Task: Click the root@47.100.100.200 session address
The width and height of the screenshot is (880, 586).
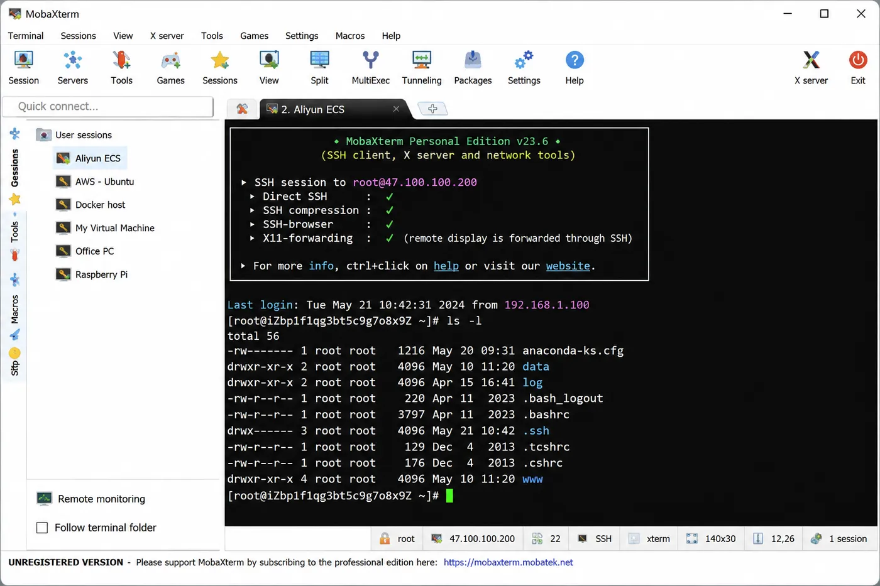Action: tap(415, 183)
